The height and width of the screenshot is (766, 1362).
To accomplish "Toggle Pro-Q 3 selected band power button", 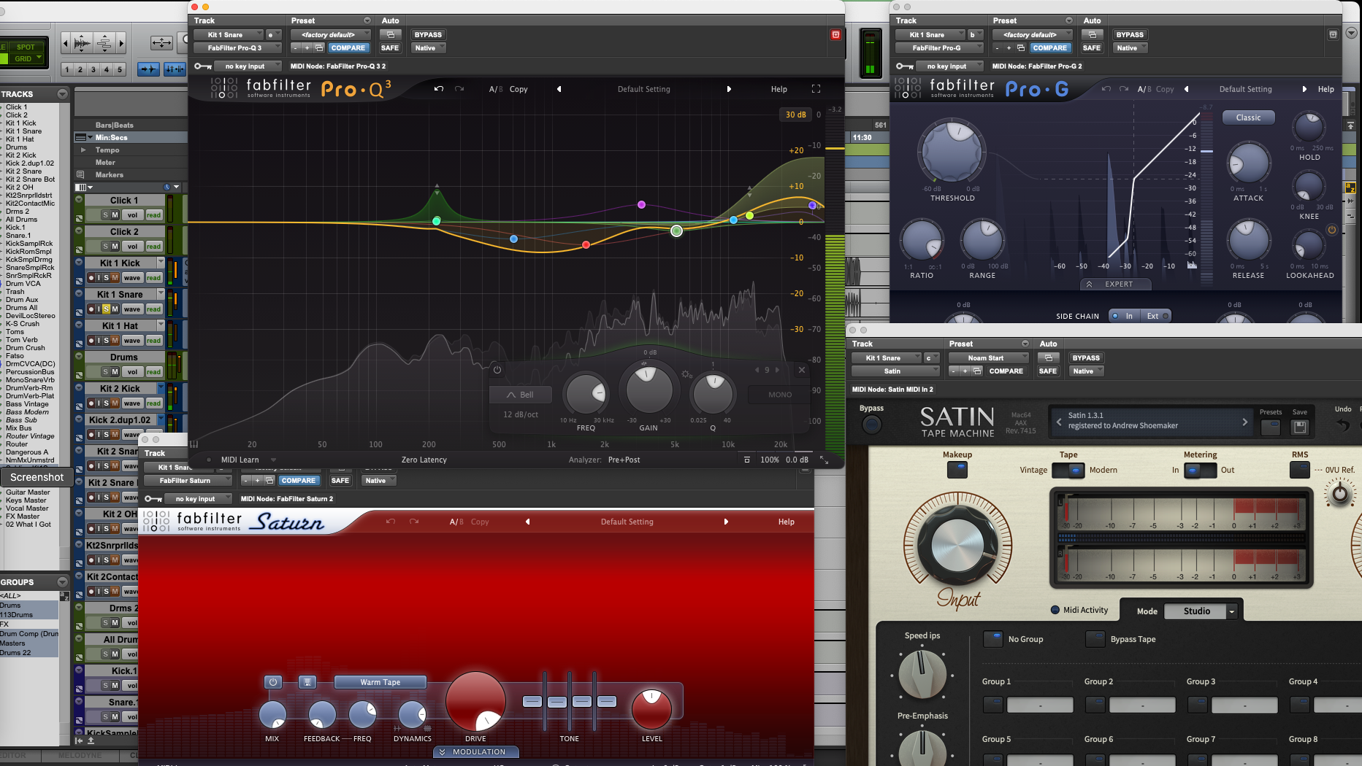I will coord(497,370).
